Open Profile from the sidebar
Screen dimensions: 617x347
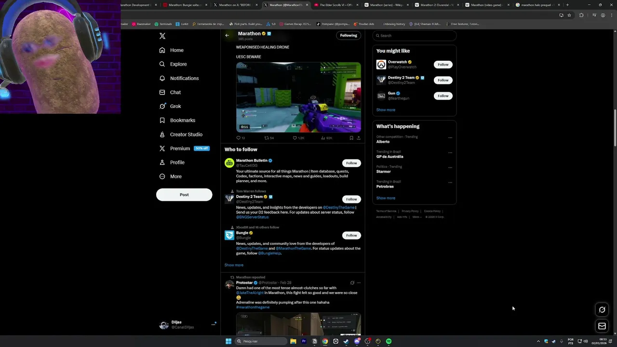172,162
